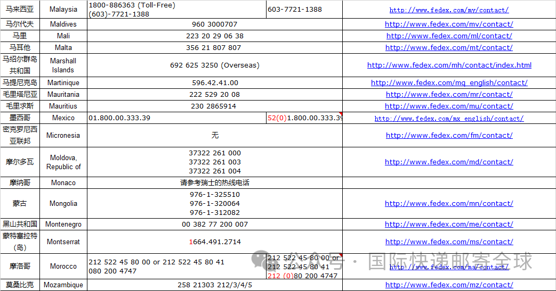Select the 马来西亚 cell

20,9
